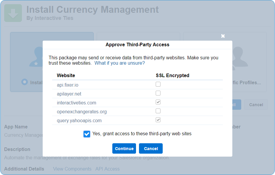Toggle SSL checkbox for api.fixer.io
The width and height of the screenshot is (275, 175).
(158, 84)
